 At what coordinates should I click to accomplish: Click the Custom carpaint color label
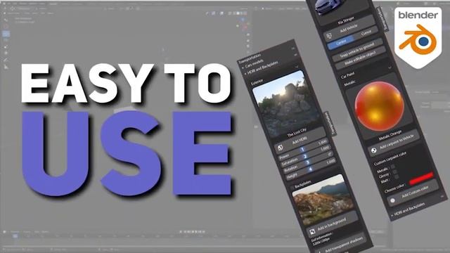[x=390, y=158]
